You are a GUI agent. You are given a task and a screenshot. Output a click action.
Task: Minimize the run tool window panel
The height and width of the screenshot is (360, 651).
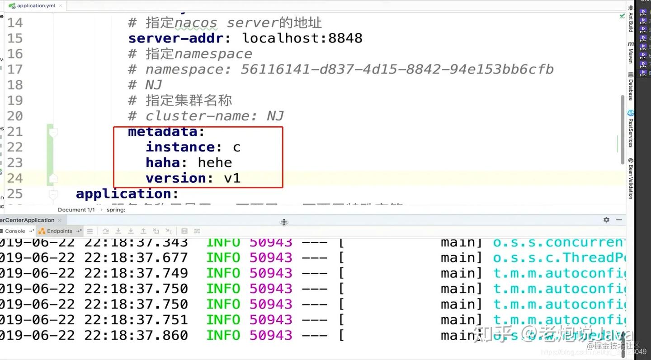click(x=619, y=220)
